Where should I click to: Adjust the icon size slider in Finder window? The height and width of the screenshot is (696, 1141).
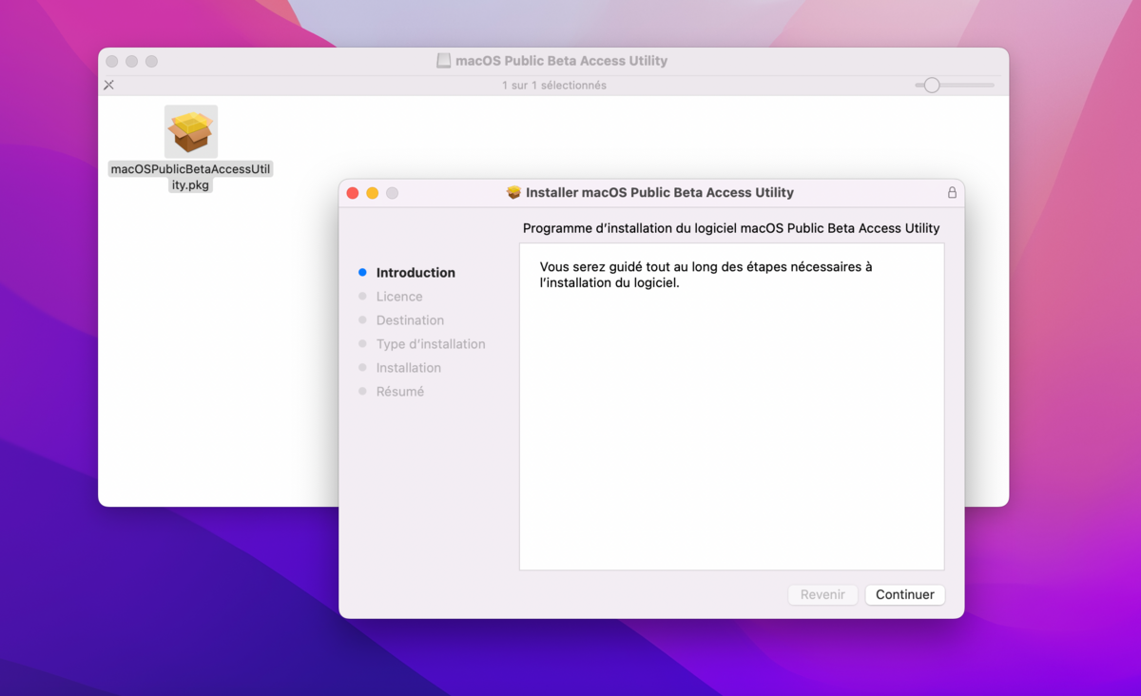(955, 86)
